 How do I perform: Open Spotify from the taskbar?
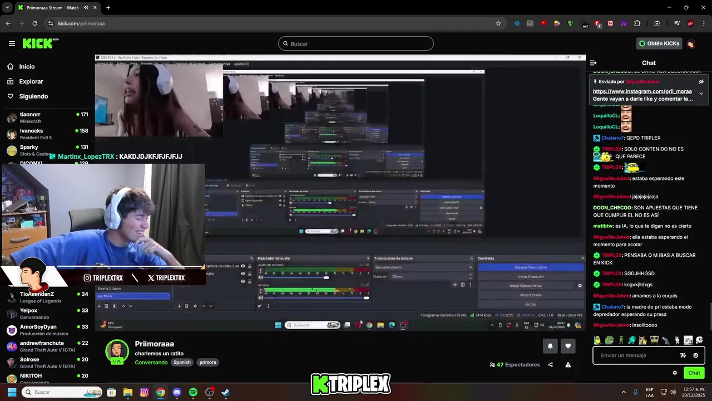click(x=193, y=392)
